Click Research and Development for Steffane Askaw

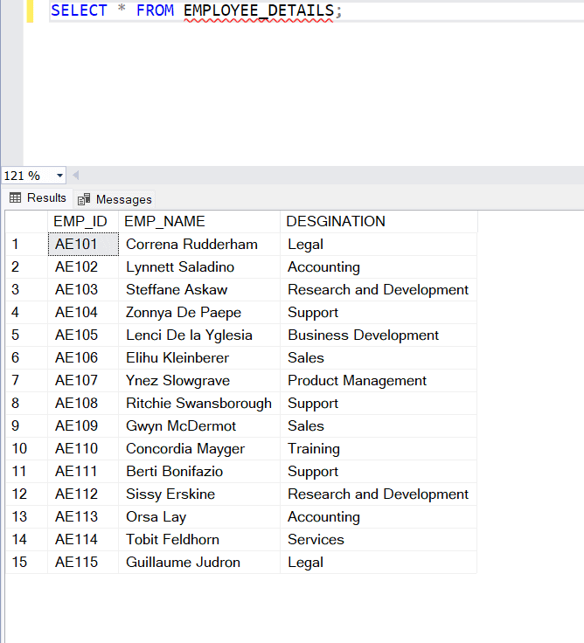pyautogui.click(x=379, y=289)
